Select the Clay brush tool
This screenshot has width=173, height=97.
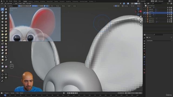click(x=2, y=12)
